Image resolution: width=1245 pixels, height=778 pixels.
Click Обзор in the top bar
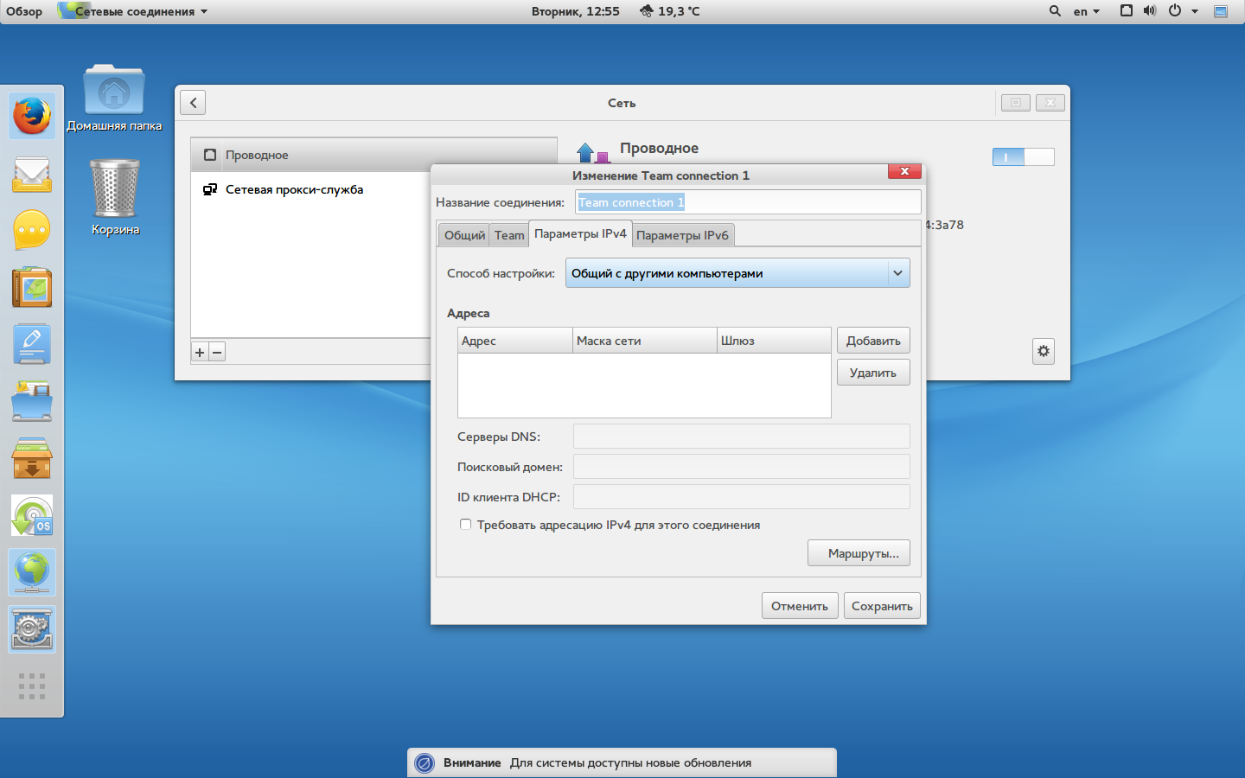pyautogui.click(x=24, y=11)
